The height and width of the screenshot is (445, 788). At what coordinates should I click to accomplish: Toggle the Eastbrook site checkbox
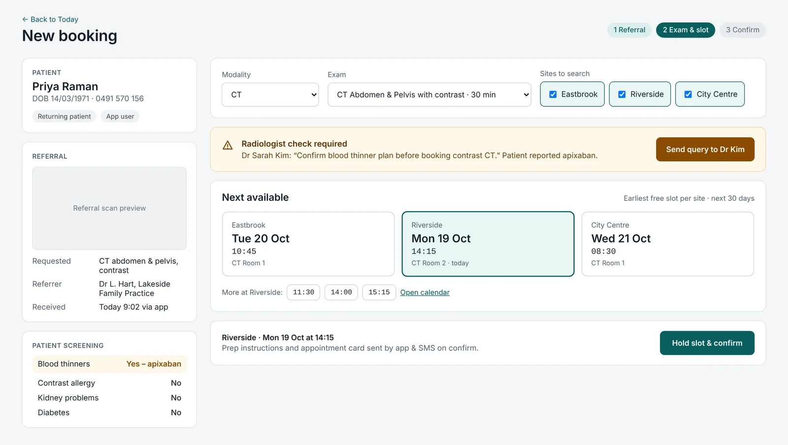(x=553, y=95)
